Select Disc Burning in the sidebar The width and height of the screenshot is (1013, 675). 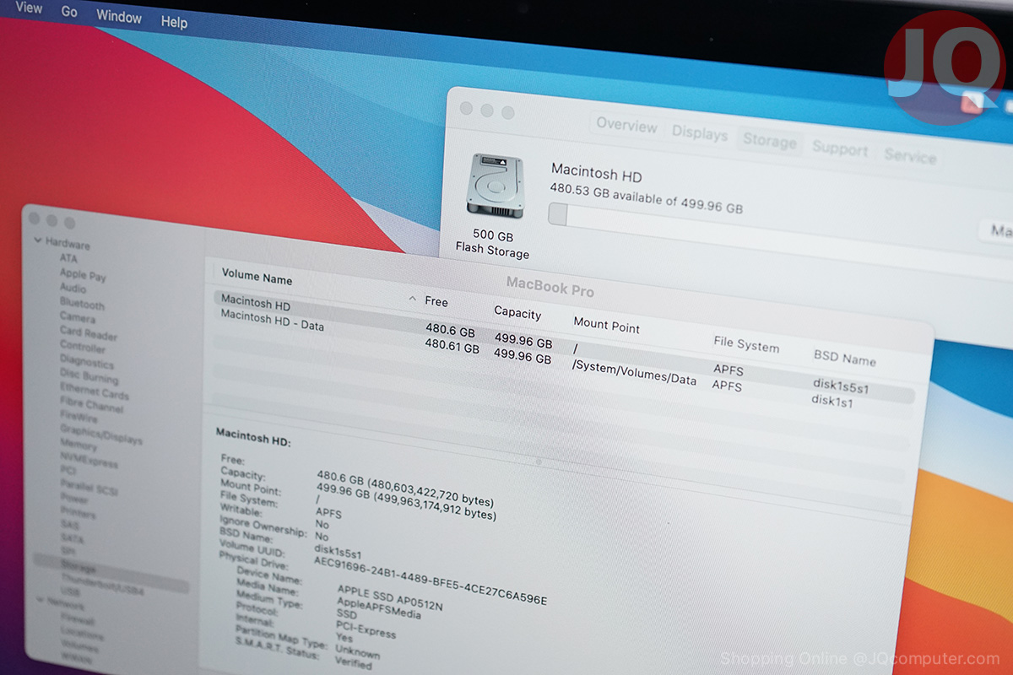coord(89,377)
